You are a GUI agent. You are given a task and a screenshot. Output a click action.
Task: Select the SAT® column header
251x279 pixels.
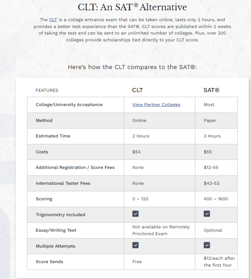211,90
